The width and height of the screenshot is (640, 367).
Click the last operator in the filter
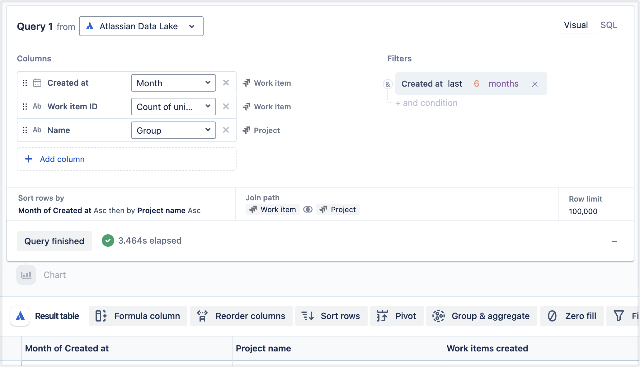[x=455, y=84]
